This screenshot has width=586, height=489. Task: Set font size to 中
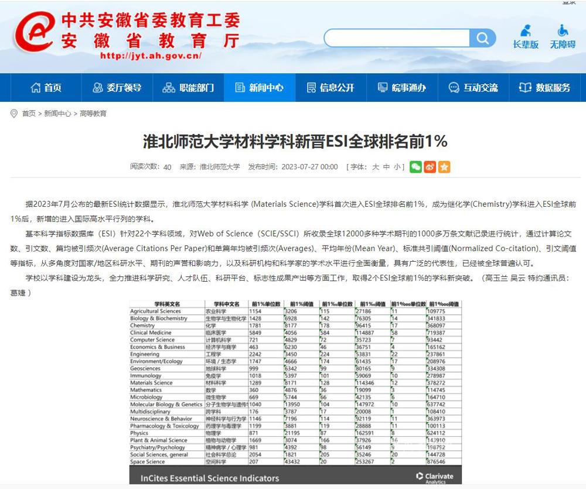pos(386,167)
